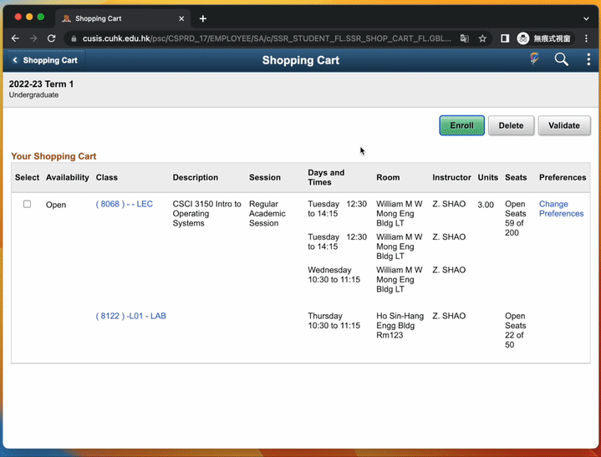Viewport: 601px width, 457px height.
Task: Click the Units column header
Action: (487, 177)
